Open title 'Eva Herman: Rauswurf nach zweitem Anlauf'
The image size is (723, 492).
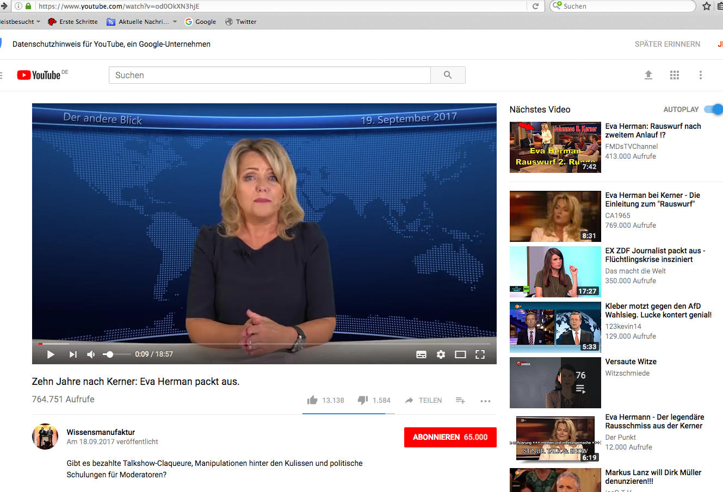653,130
